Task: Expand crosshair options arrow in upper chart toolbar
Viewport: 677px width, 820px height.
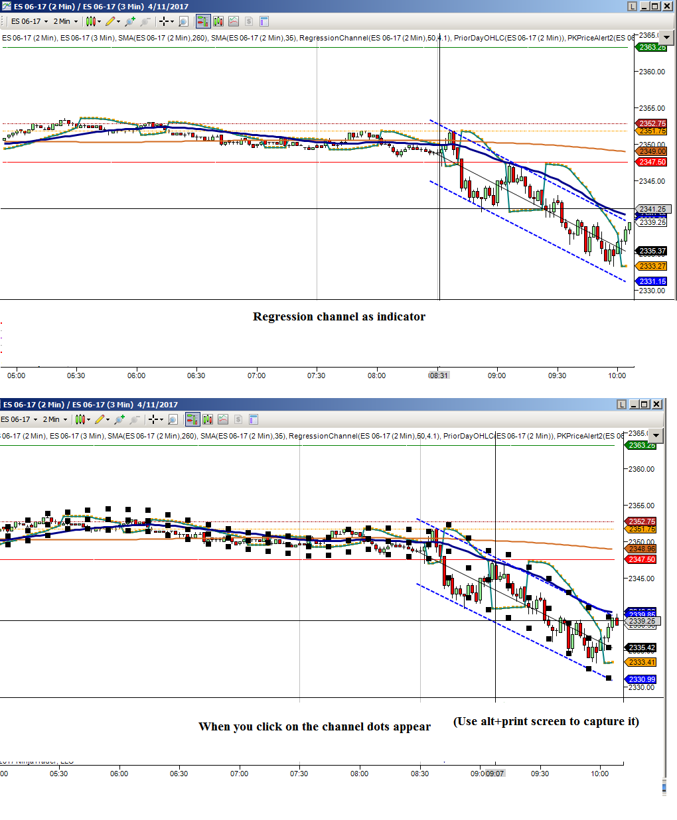Action: (172, 21)
